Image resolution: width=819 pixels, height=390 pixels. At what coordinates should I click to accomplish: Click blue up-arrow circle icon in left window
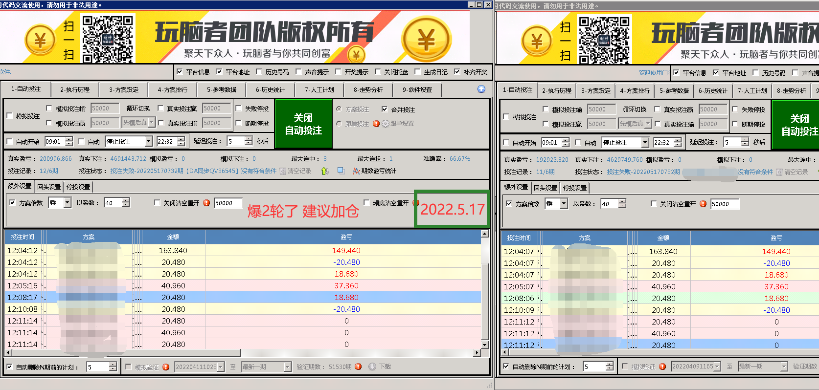point(481,89)
